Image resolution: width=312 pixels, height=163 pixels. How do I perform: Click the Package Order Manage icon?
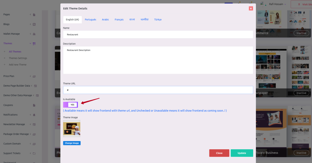[34, 134]
